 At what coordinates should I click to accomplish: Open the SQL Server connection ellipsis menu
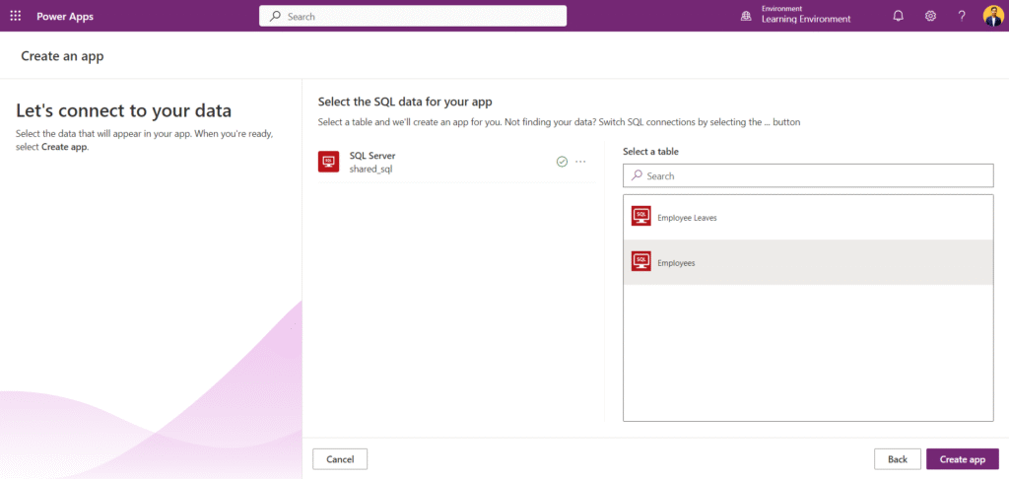pos(580,162)
